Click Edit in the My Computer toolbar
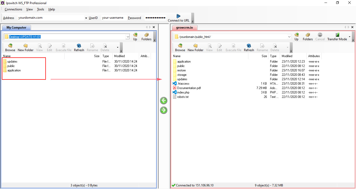 pyautogui.click(x=50, y=48)
